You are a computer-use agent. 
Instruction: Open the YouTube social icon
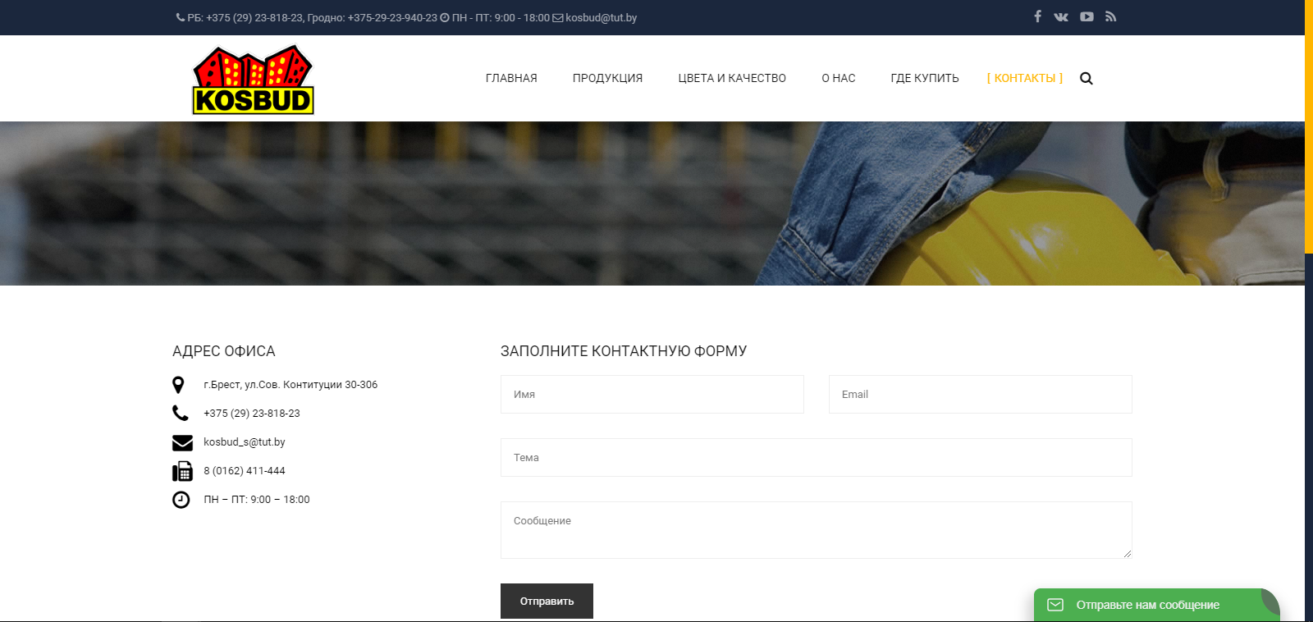pos(1087,16)
